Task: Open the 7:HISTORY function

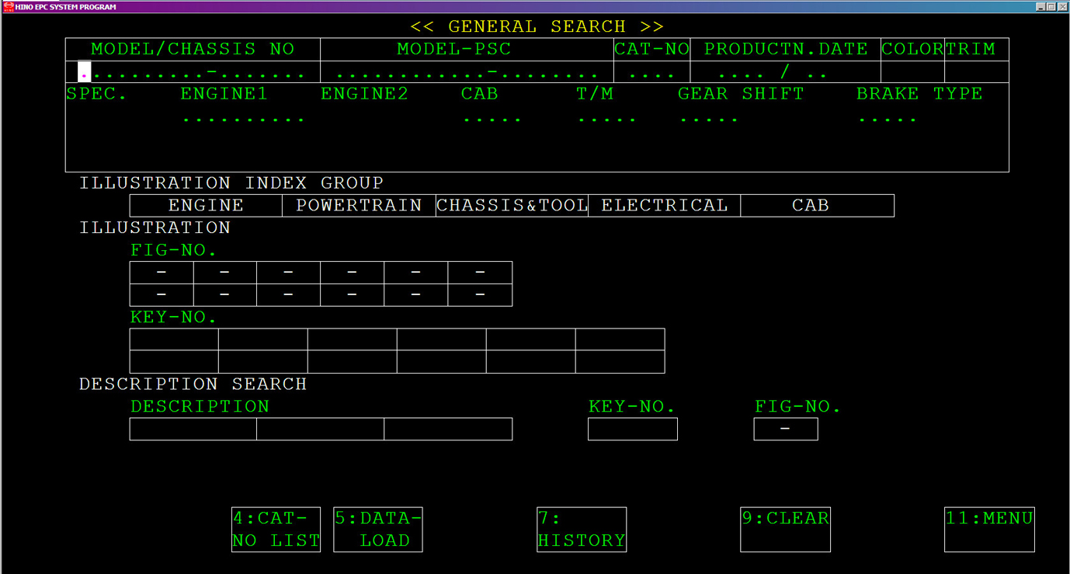Action: [x=581, y=530]
